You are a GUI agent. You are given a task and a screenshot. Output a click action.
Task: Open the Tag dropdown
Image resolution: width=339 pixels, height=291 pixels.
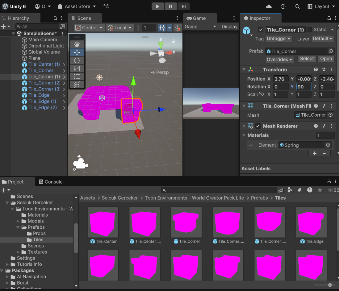click(279, 39)
